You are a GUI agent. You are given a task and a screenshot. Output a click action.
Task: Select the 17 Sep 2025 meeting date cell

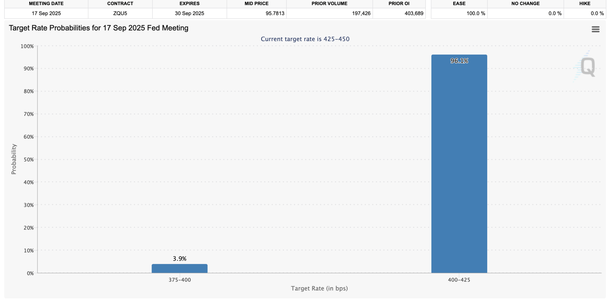(46, 13)
